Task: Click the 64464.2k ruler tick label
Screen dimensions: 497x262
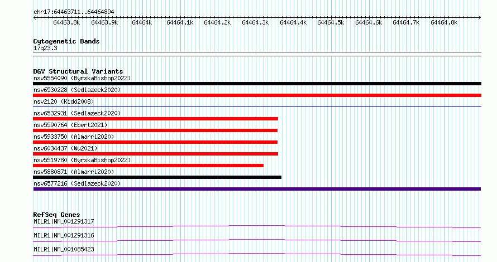Action: 217,23
